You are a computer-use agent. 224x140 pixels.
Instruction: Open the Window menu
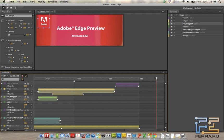(x=64, y=2)
